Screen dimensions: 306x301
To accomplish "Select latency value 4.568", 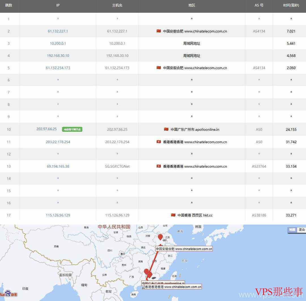I will (291, 56).
